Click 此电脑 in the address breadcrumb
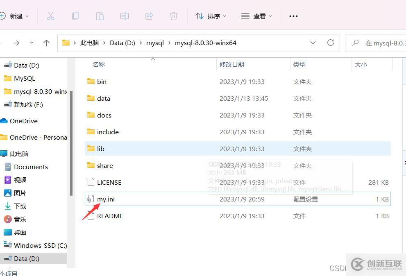This screenshot has height=276, width=406. [90, 43]
